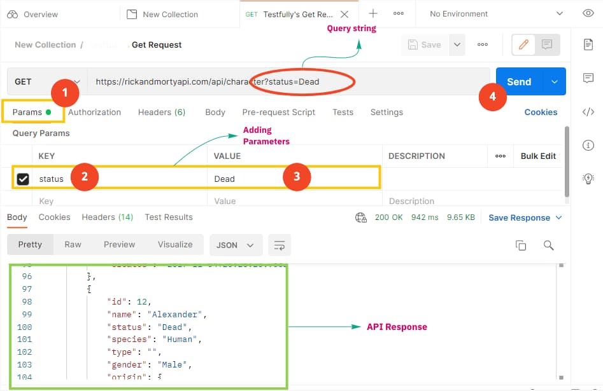Click the Send button
603x391 pixels.
coord(518,81)
